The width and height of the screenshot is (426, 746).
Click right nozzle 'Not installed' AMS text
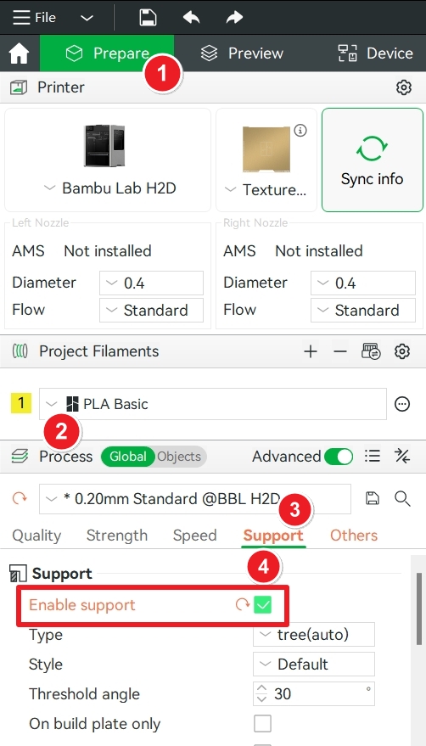pos(319,250)
